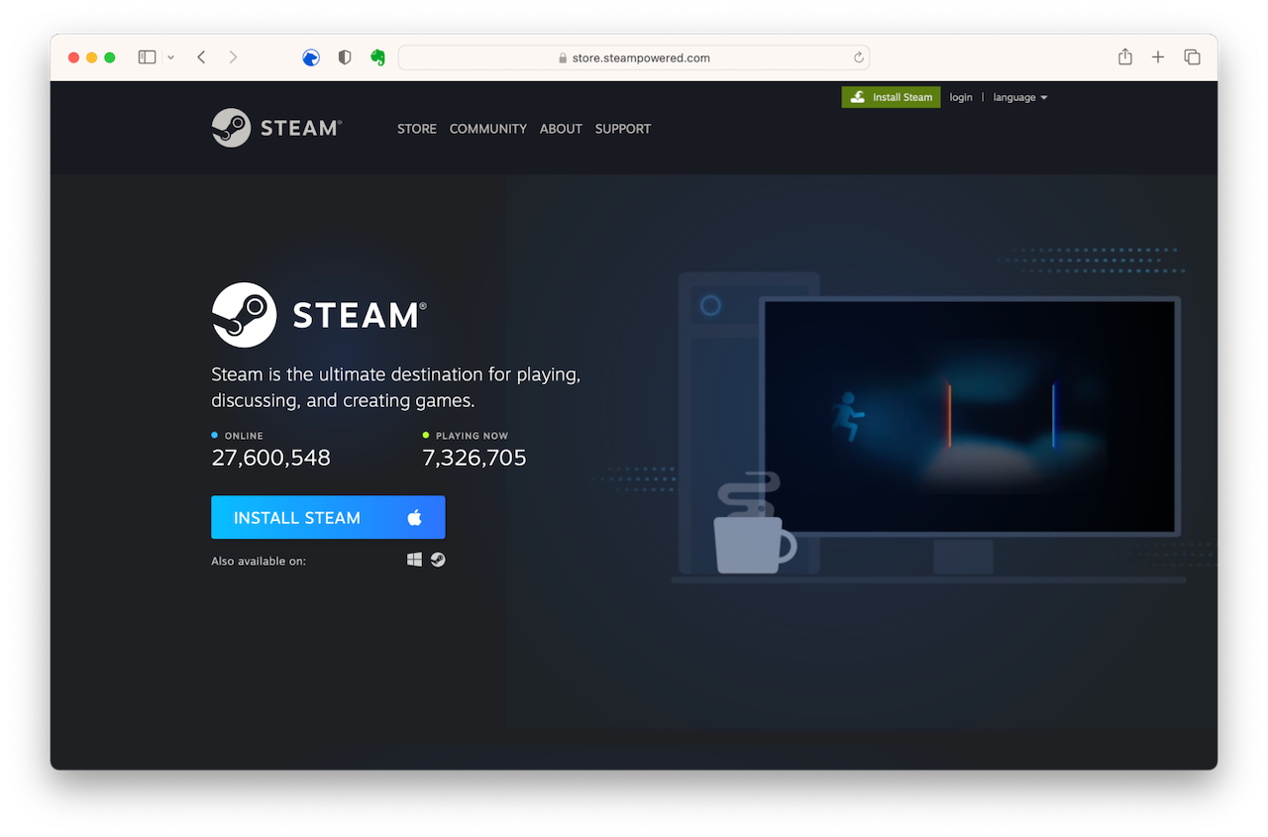
Task: Click the Windows platform icon
Action: pyautogui.click(x=414, y=560)
